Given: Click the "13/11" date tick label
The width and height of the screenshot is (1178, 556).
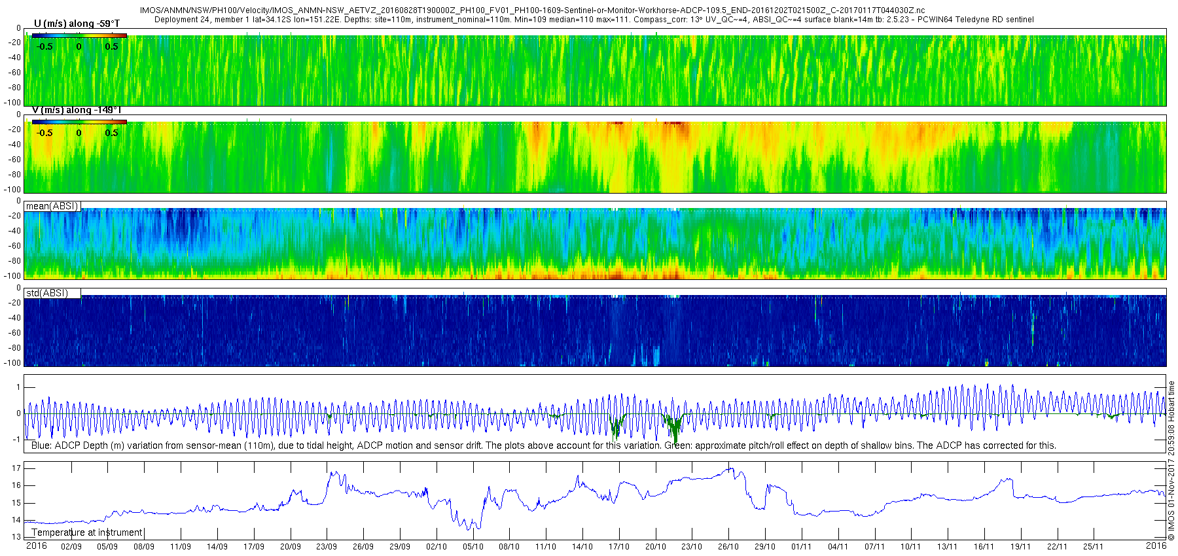Looking at the screenshot, I should tap(948, 547).
